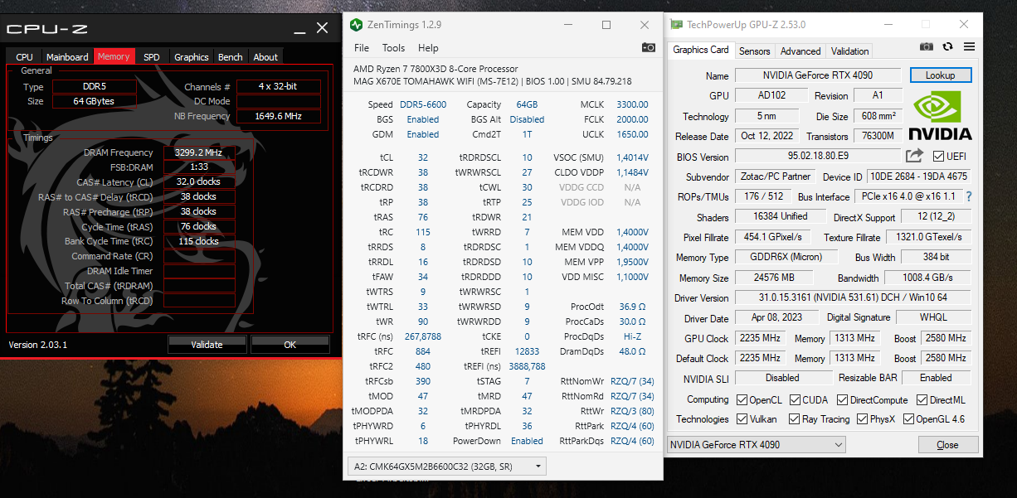Click the PowerDown Enabled value in ZenTimings
This screenshot has width=1017, height=498.
tap(527, 441)
